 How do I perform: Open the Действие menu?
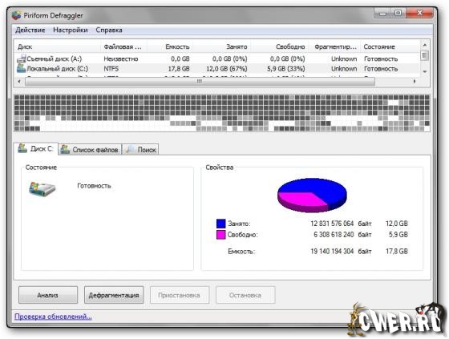tap(30, 30)
